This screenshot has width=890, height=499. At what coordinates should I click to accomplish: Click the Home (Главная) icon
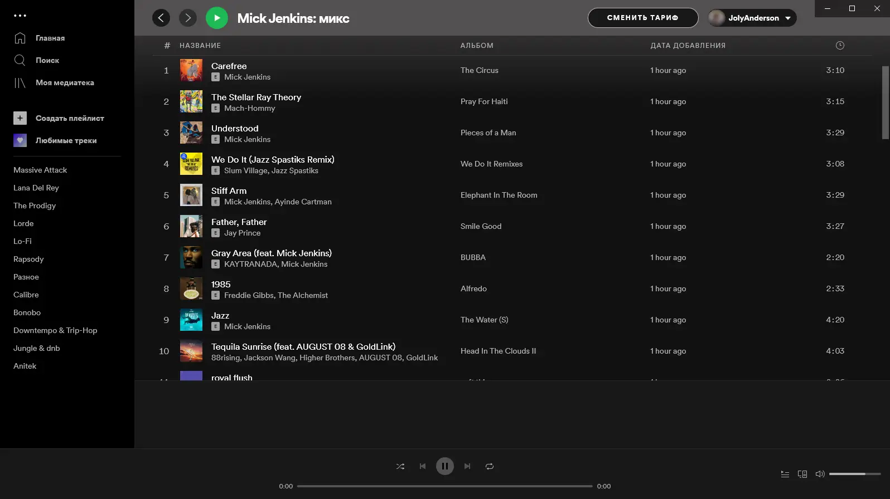[x=20, y=38]
